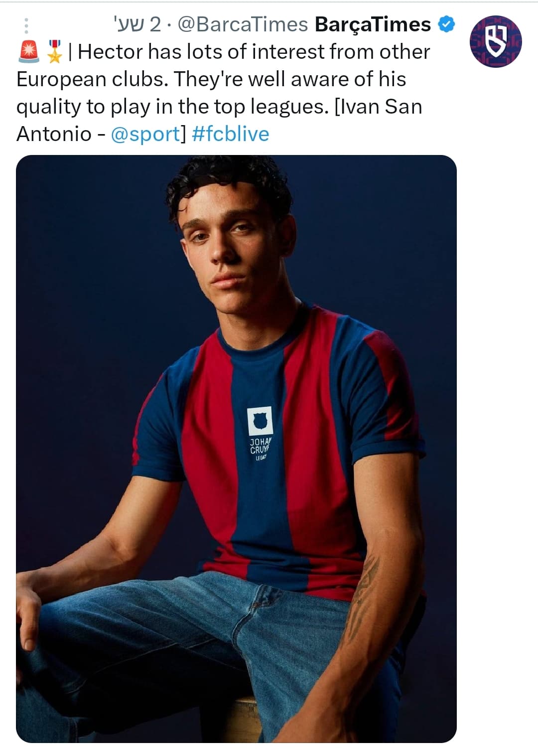Open the three-dot tweet options menu
Viewport: 538px width, 753px height.
tap(26, 25)
